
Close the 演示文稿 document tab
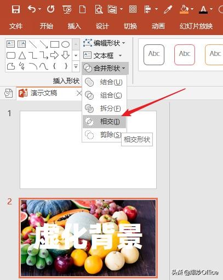(79, 93)
